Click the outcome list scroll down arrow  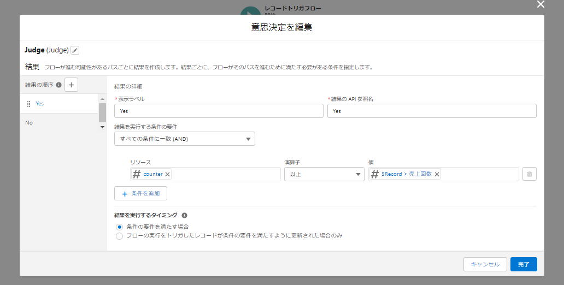tap(103, 127)
